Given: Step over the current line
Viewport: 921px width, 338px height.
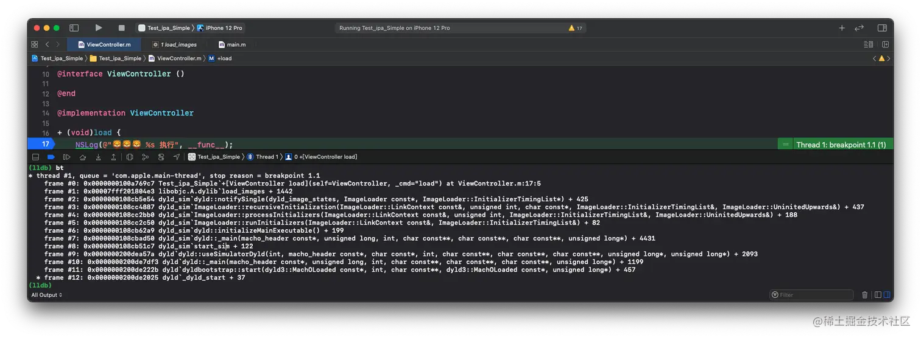Looking at the screenshot, I should pos(83,157).
